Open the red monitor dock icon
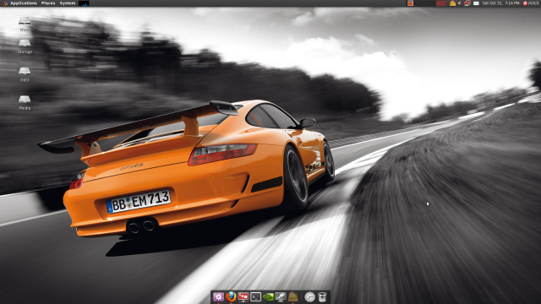 point(243,296)
